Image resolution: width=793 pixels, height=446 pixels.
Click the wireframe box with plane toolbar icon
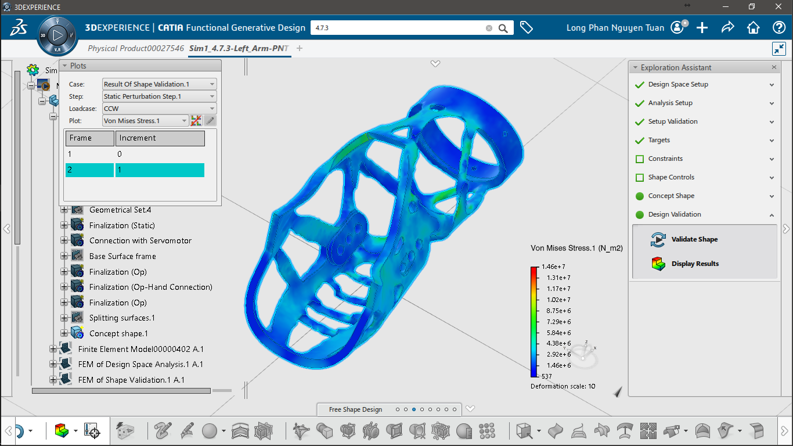(263, 431)
